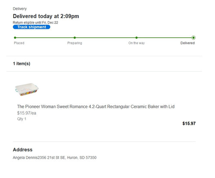Click the green progress bar between Preparing and On the way

105,38
